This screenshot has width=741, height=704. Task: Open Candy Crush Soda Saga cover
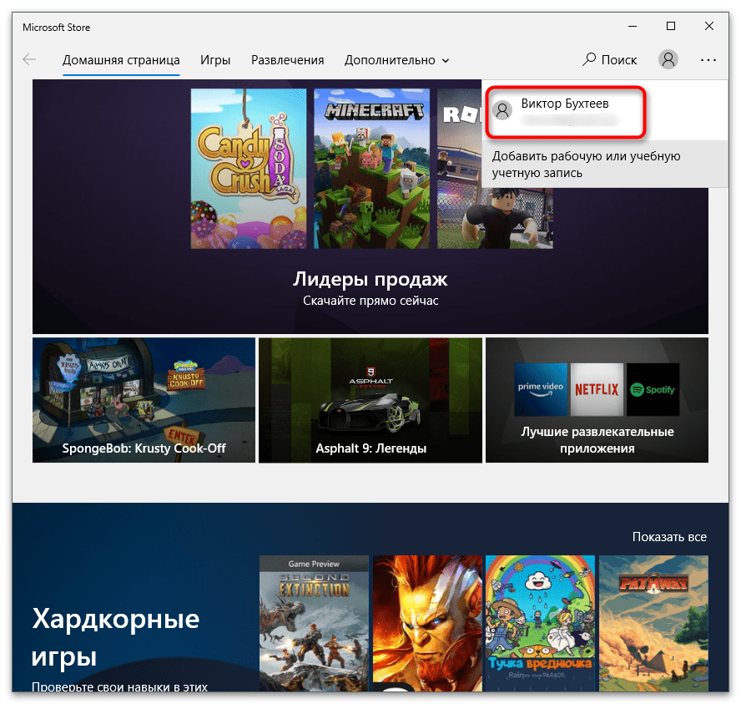pos(249,169)
